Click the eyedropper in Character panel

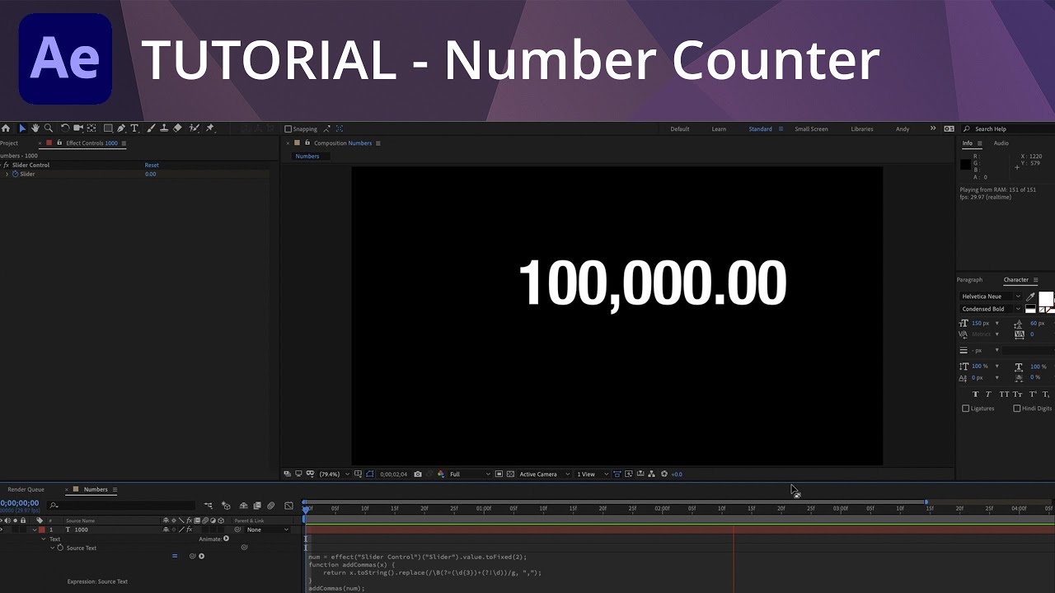[x=1030, y=296]
